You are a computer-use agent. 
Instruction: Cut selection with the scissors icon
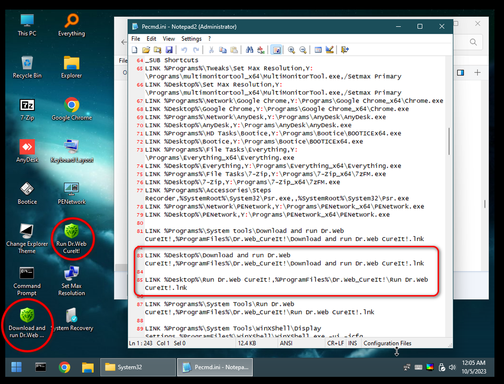(211, 50)
